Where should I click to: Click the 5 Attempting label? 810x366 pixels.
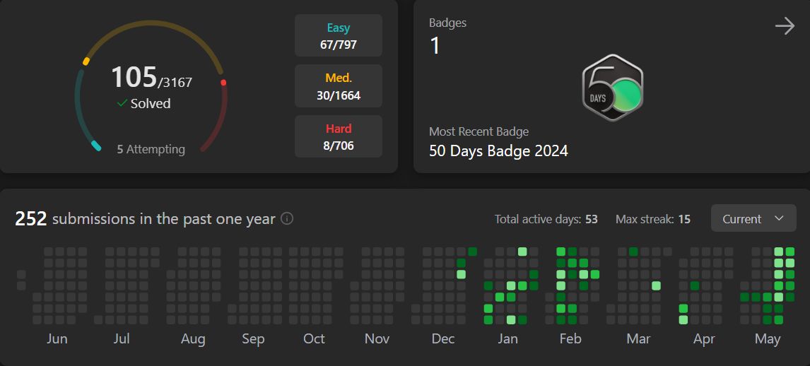tap(151, 149)
